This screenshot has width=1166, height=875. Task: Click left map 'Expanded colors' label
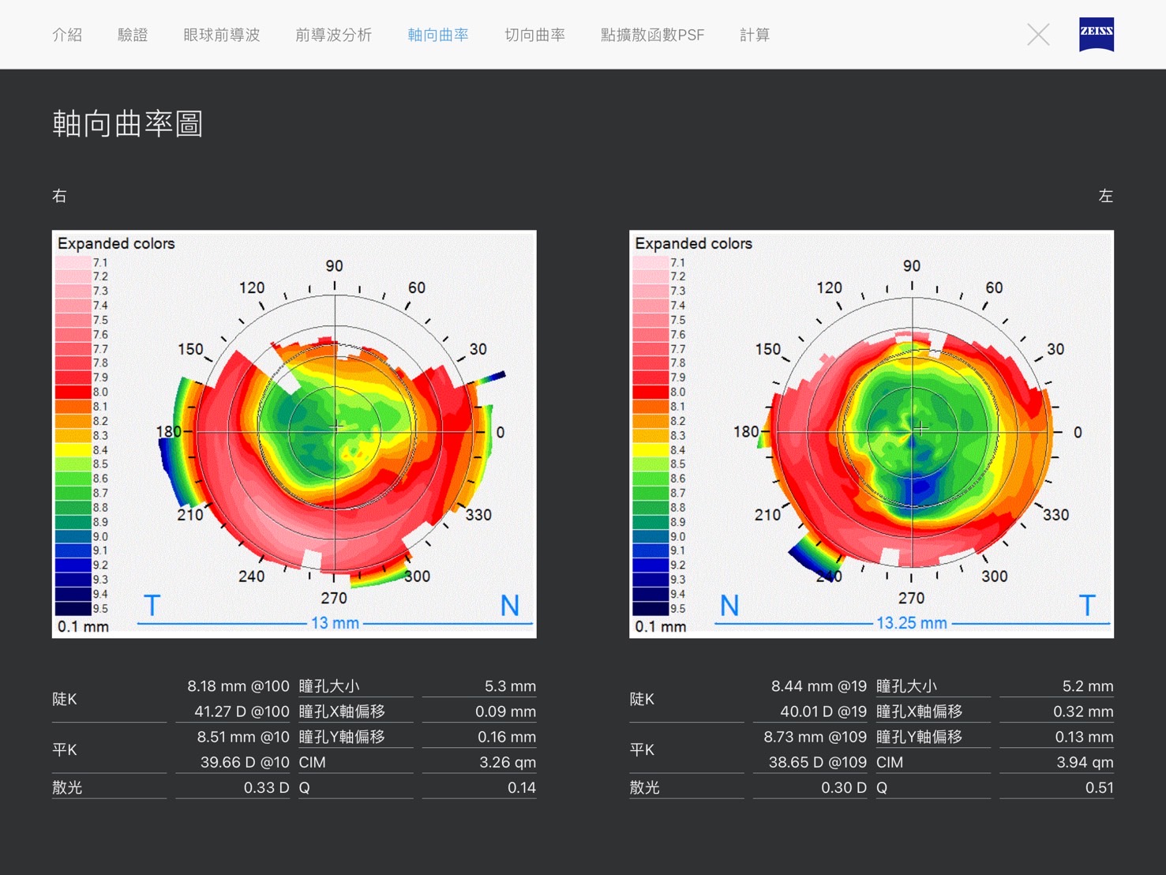click(x=693, y=243)
